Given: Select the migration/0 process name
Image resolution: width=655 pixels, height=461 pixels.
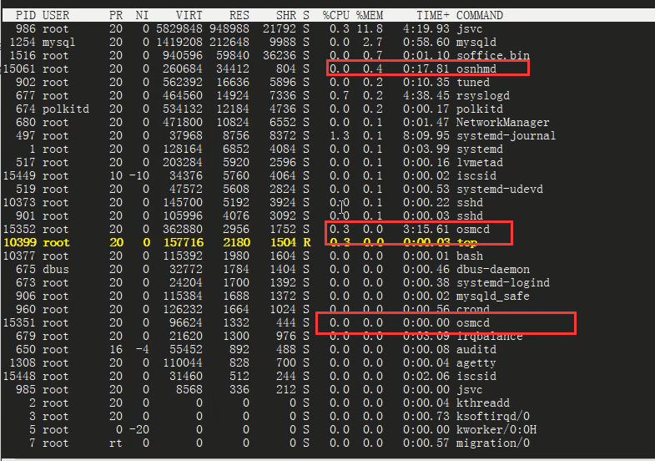Looking at the screenshot, I should (492, 443).
